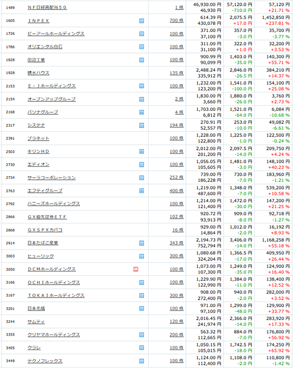Select the 1,452,850 円 valuation amount

tap(276, 17)
